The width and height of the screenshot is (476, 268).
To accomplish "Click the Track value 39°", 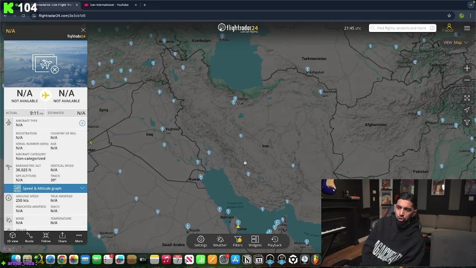I will (54, 180).
